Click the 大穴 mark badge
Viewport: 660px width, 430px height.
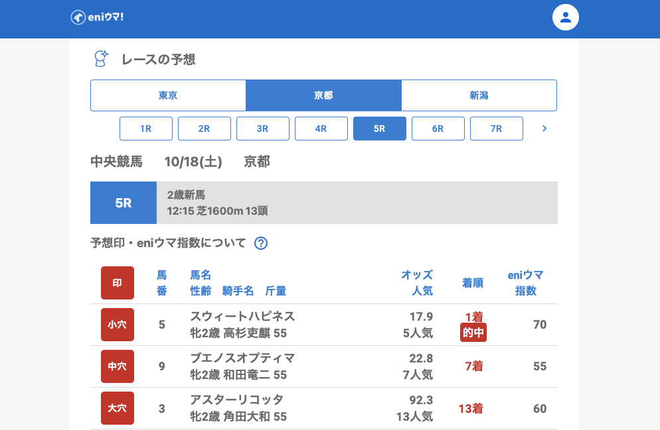tap(118, 408)
